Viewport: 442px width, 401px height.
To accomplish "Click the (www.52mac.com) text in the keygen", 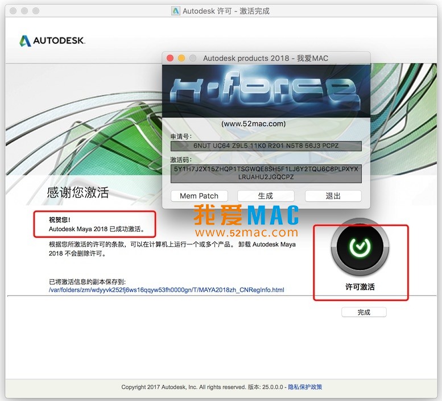I will pyautogui.click(x=253, y=123).
